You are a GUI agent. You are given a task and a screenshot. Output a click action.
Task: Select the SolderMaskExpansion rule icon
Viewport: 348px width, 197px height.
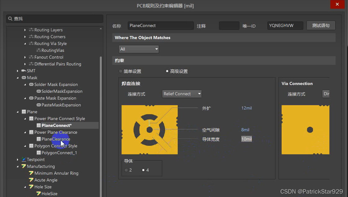coord(39,91)
